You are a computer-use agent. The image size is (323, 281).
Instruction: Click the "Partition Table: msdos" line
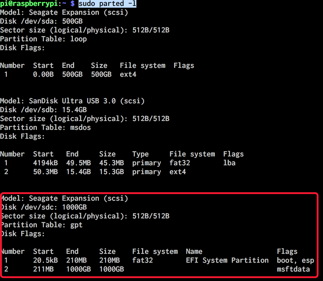pyautogui.click(x=45, y=128)
